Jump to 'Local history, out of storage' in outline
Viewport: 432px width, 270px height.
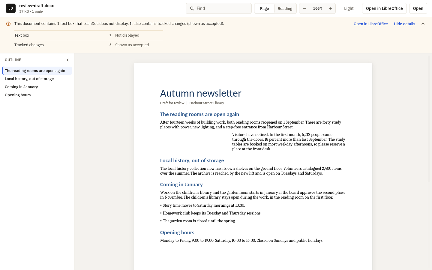tap(37, 79)
